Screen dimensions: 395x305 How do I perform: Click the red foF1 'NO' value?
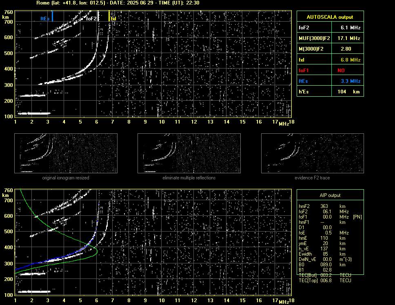coord(341,71)
